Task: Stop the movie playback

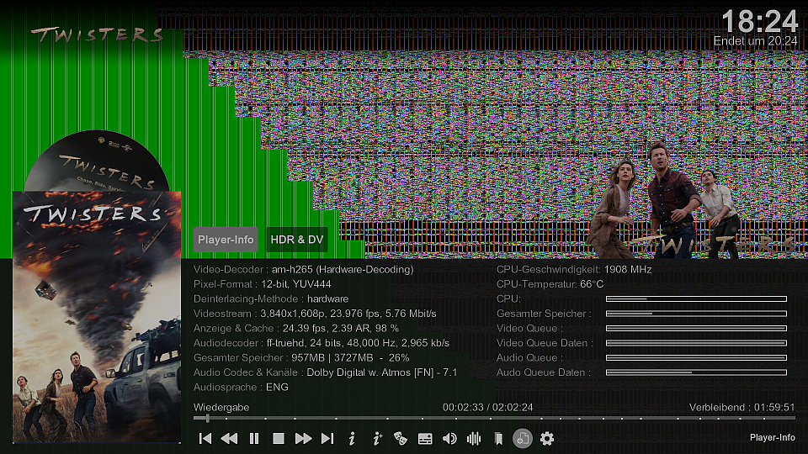Action: pyautogui.click(x=279, y=439)
